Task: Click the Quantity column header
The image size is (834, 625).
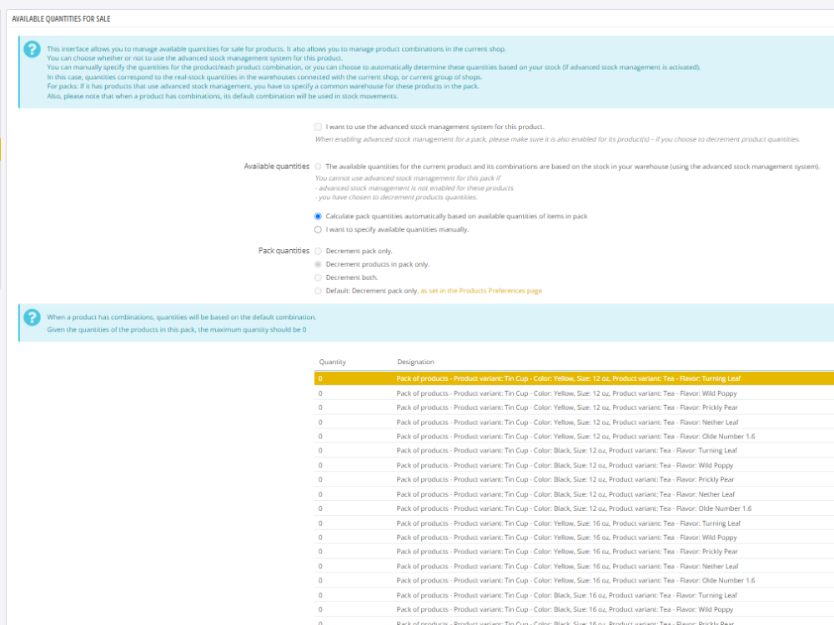Action: pyautogui.click(x=332, y=362)
